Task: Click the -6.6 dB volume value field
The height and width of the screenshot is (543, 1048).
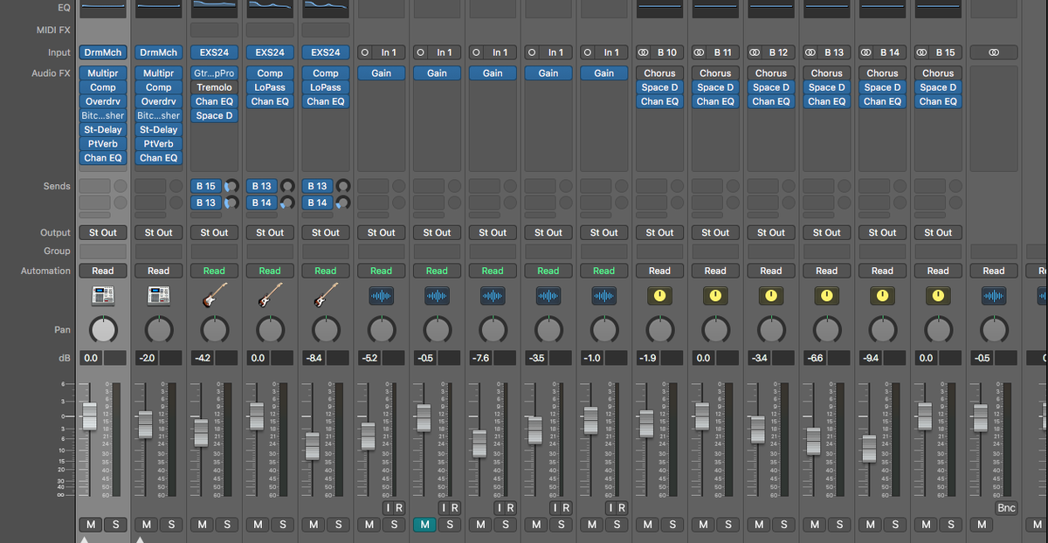Action: (816, 358)
